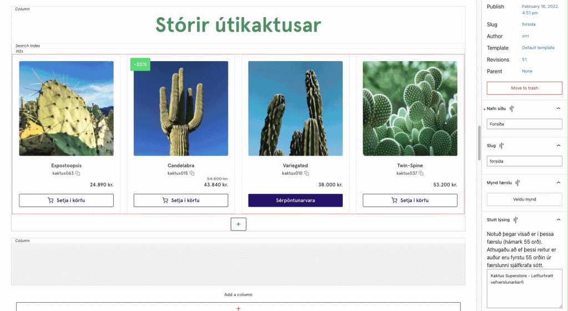Image resolution: width=568 pixels, height=311 pixels.
Task: Click the icon beside Stutt lýsing
Action: (x=515, y=220)
